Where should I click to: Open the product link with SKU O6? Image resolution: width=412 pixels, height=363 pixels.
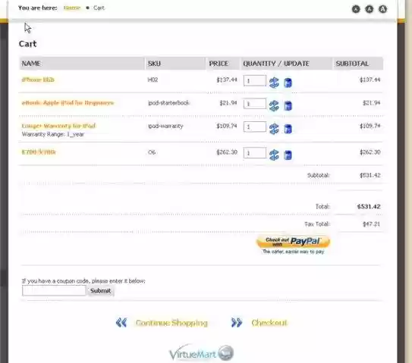tap(39, 152)
